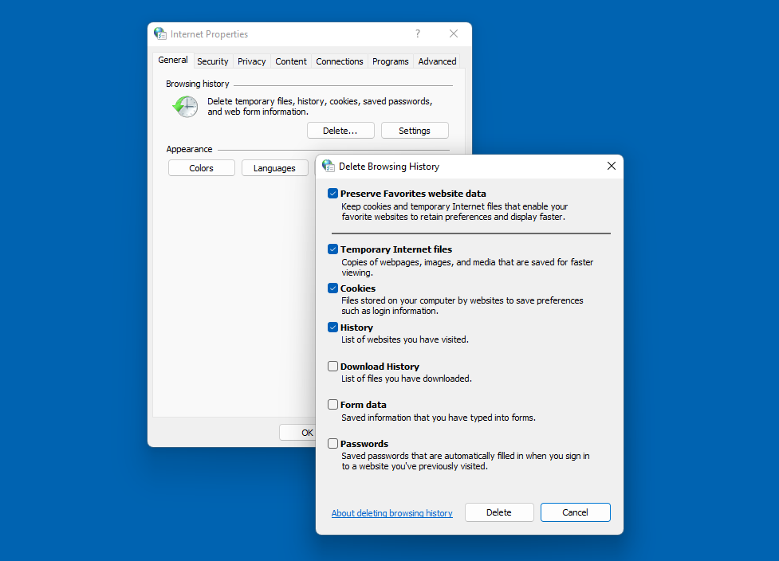Open the Colors settings

201,167
